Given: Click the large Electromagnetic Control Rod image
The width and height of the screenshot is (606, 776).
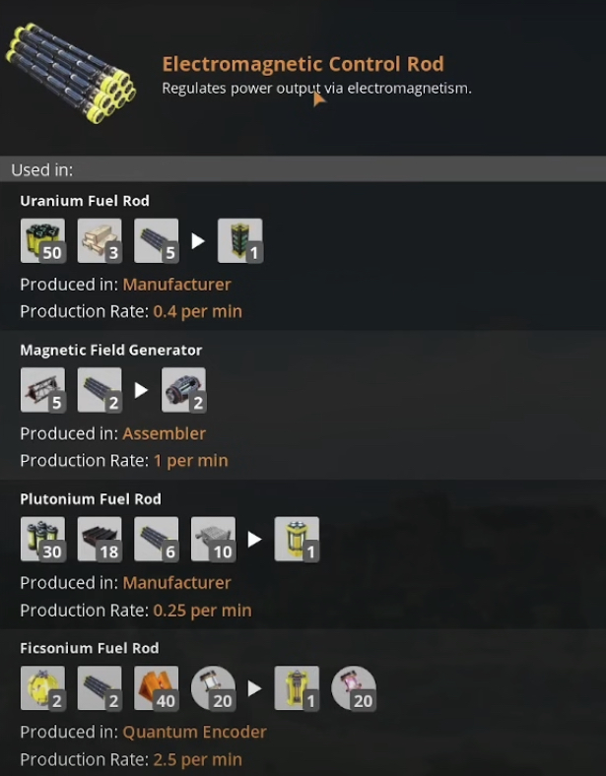Looking at the screenshot, I should (x=71, y=73).
